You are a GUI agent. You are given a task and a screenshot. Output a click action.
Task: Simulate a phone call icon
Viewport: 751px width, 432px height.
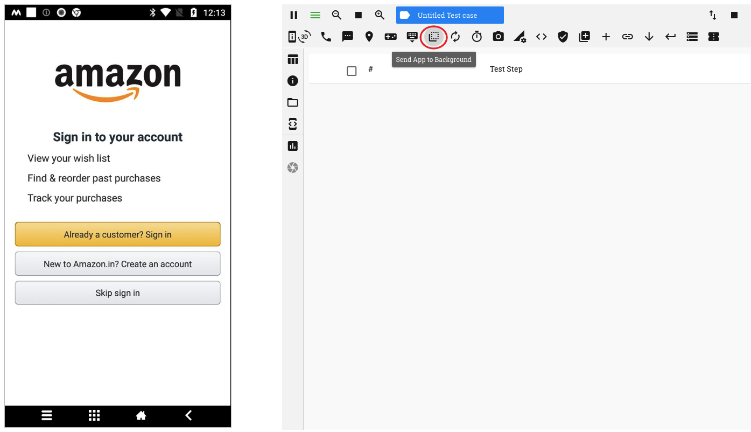[x=326, y=37]
